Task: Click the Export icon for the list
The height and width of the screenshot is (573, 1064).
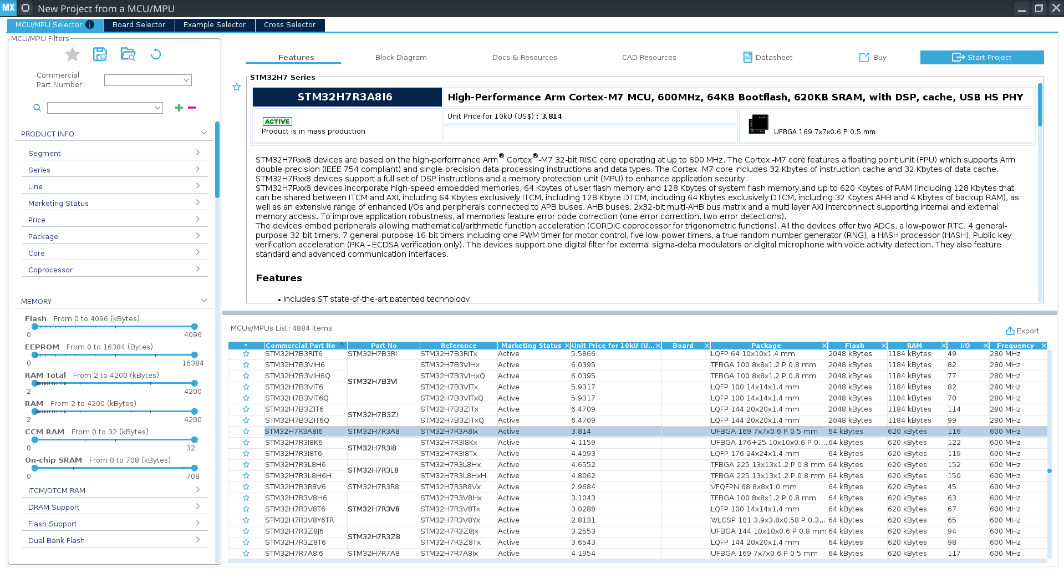Action: (1010, 331)
